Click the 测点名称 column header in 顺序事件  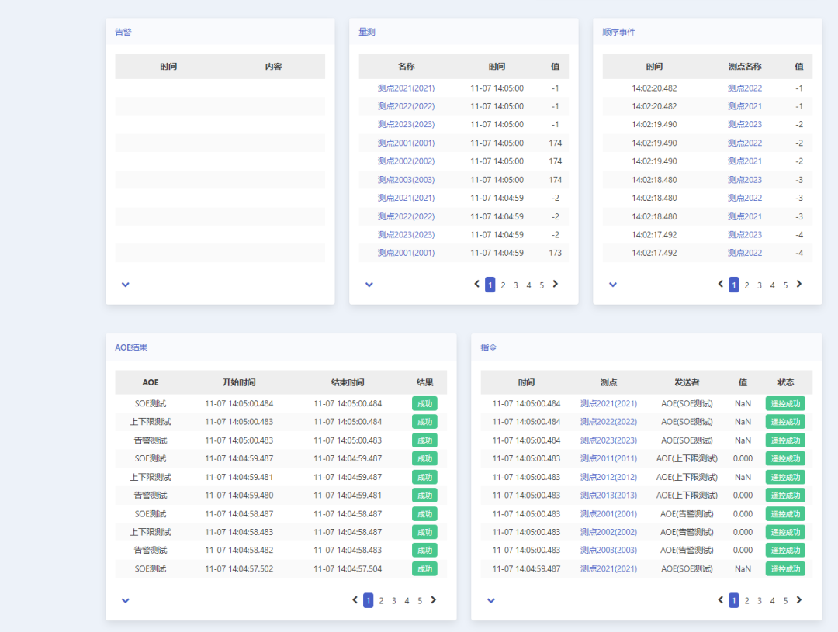point(745,67)
